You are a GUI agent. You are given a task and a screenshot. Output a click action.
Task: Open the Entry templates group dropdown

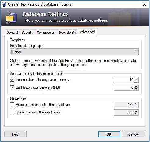point(74,52)
